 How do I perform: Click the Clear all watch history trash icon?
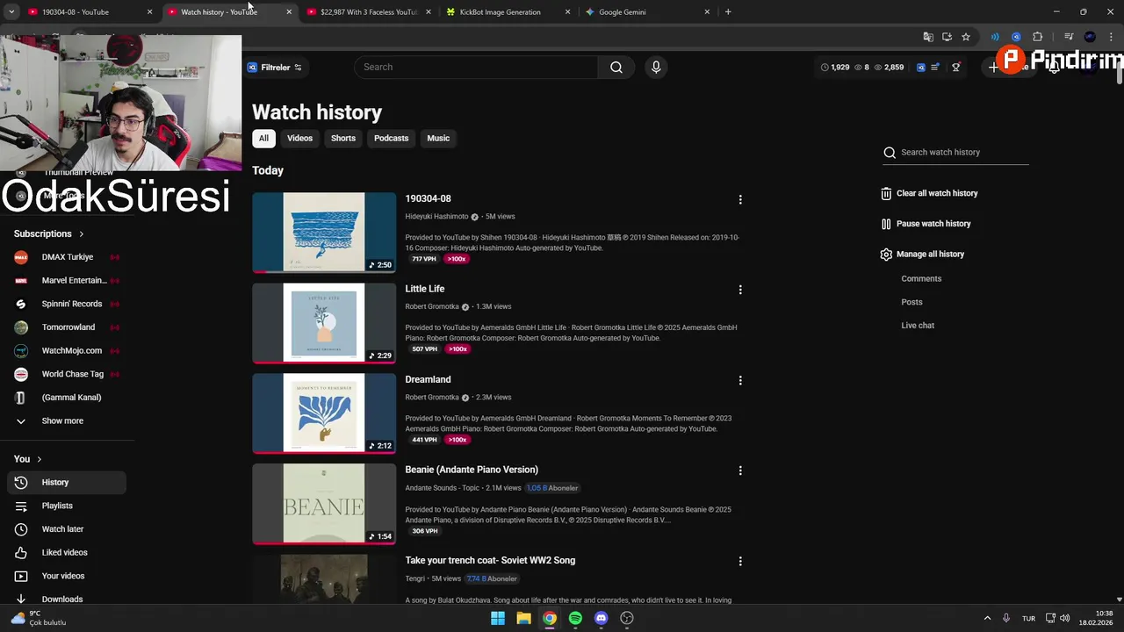click(x=887, y=193)
